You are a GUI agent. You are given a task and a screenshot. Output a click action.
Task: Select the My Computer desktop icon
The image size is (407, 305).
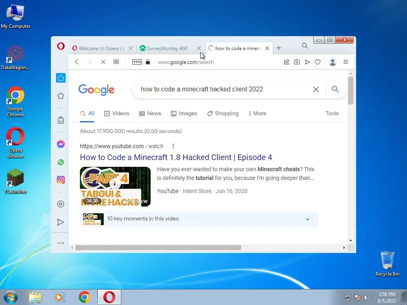[x=16, y=16]
